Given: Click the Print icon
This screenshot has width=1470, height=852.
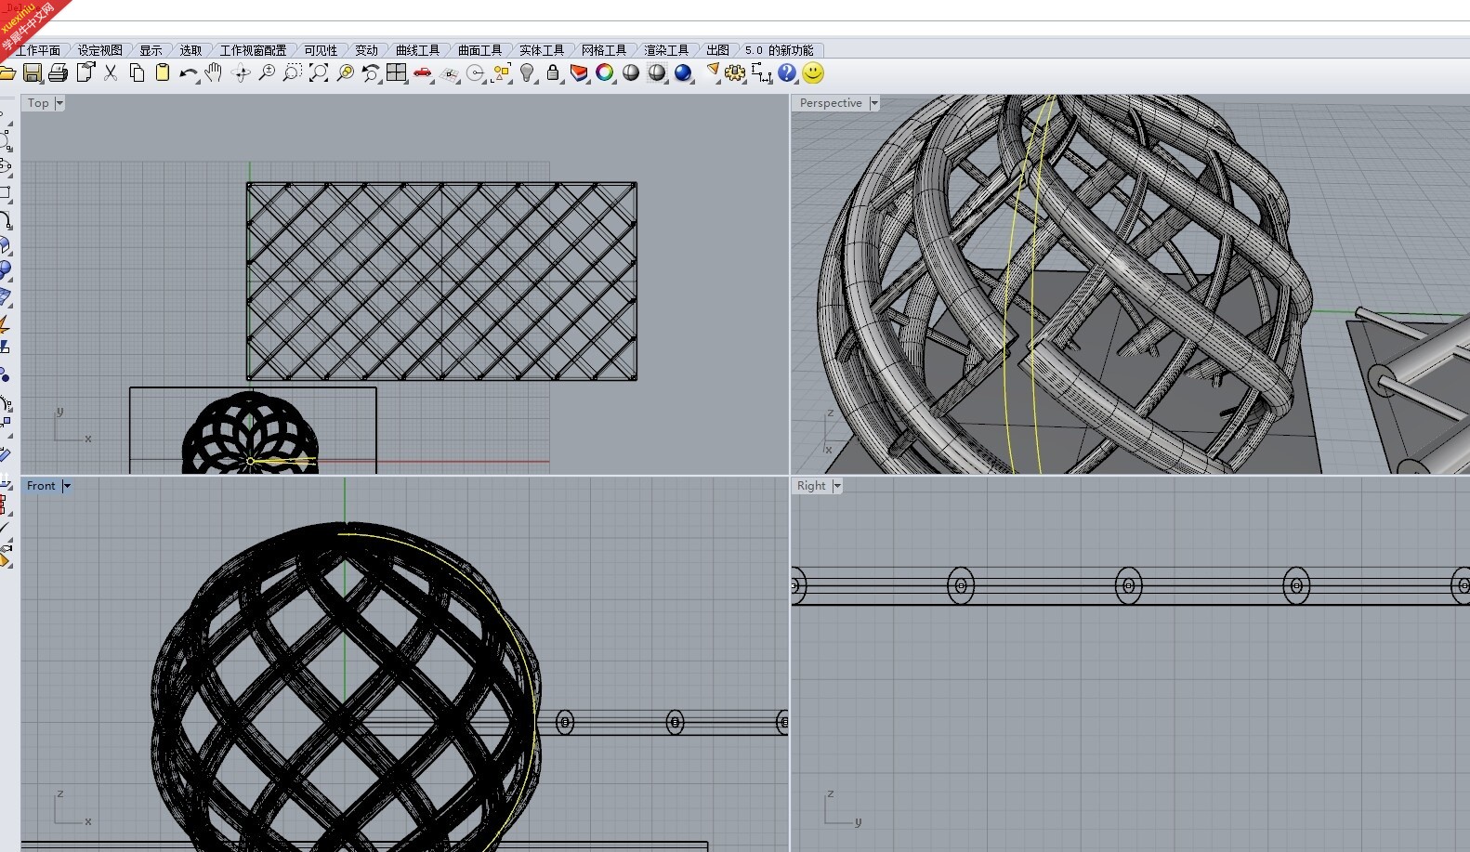Looking at the screenshot, I should coord(59,72).
